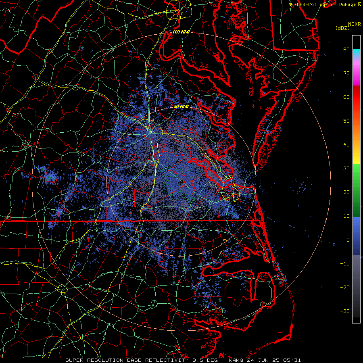This screenshot has height=363, width=363.
Task: Click the 50 dBZ scale value
Action: point(346,121)
